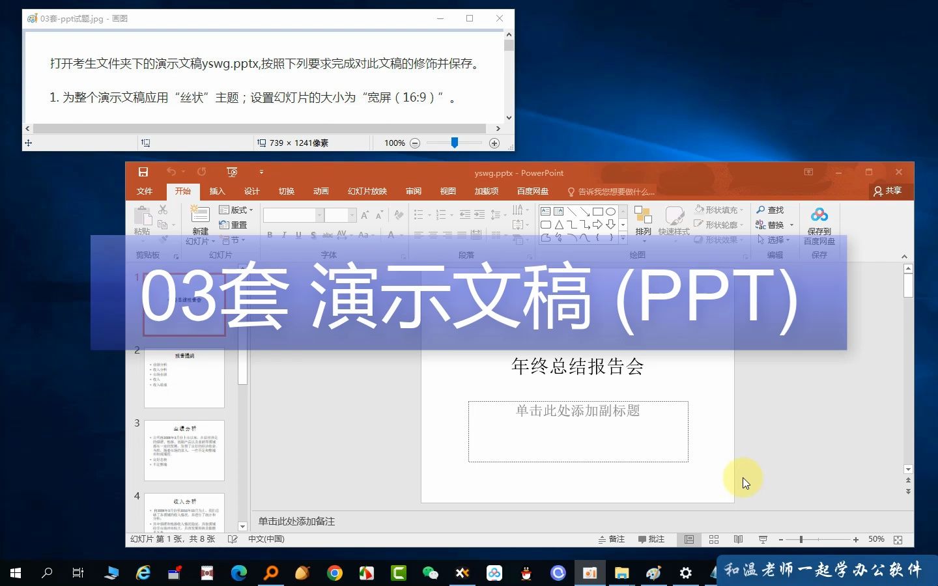
Task: Select the Bold formatting icon
Action: [269, 234]
